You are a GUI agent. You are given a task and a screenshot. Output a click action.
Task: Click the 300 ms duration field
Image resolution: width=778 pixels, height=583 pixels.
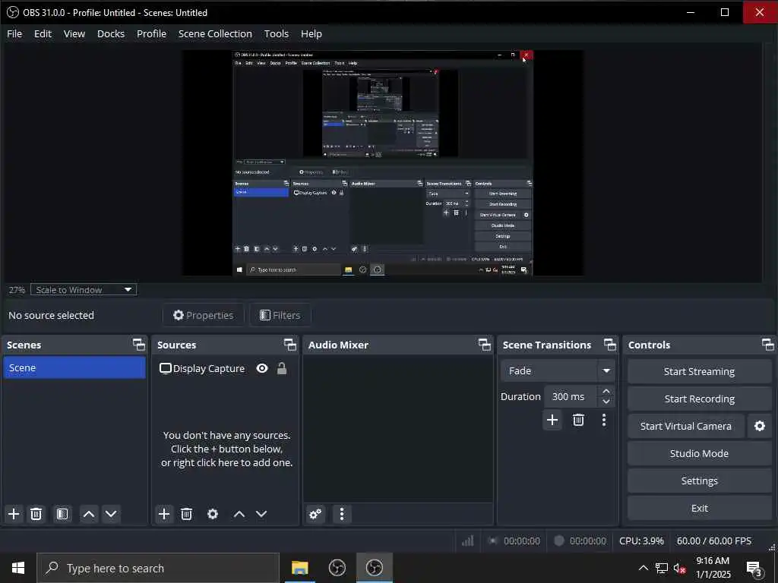(x=571, y=396)
